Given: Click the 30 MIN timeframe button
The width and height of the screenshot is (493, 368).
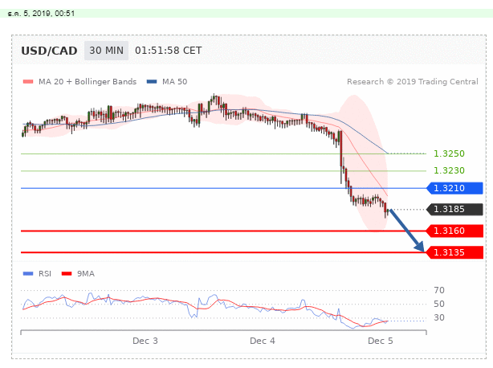Looking at the screenshot, I should [x=106, y=51].
